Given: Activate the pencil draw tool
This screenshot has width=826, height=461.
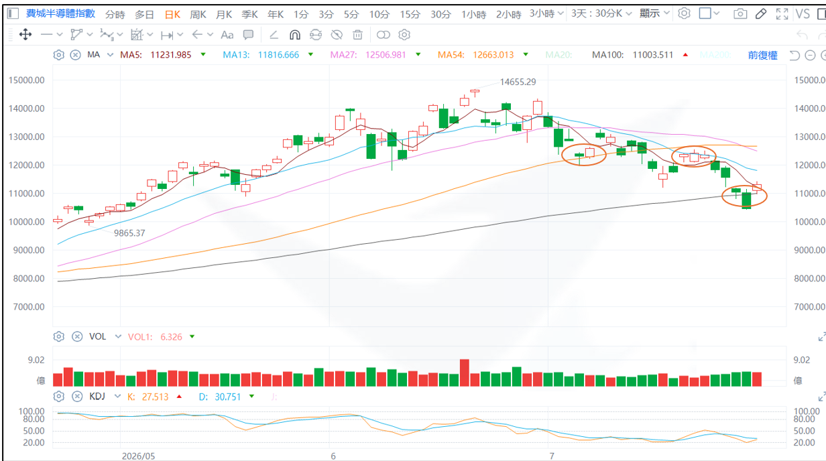Looking at the screenshot, I should click(x=760, y=13).
